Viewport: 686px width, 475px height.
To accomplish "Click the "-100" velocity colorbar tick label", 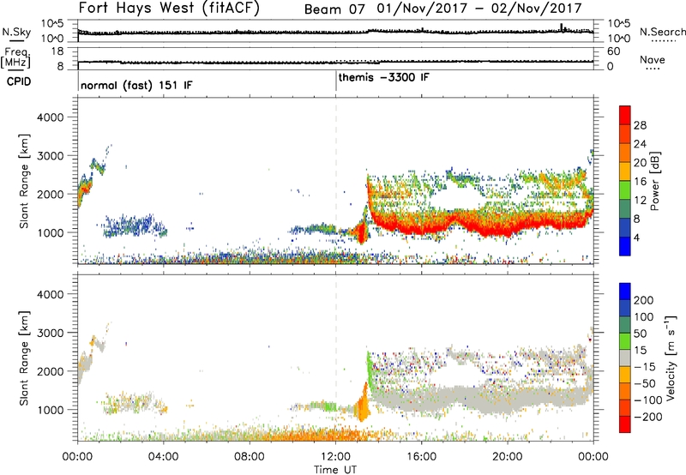I will (647, 400).
